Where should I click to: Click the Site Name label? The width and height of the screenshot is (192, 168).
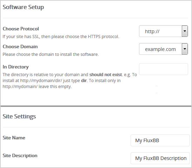click(x=14, y=138)
